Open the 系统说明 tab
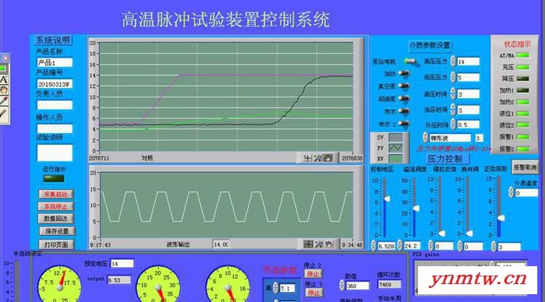This screenshot has width=545, height=302. click(53, 40)
